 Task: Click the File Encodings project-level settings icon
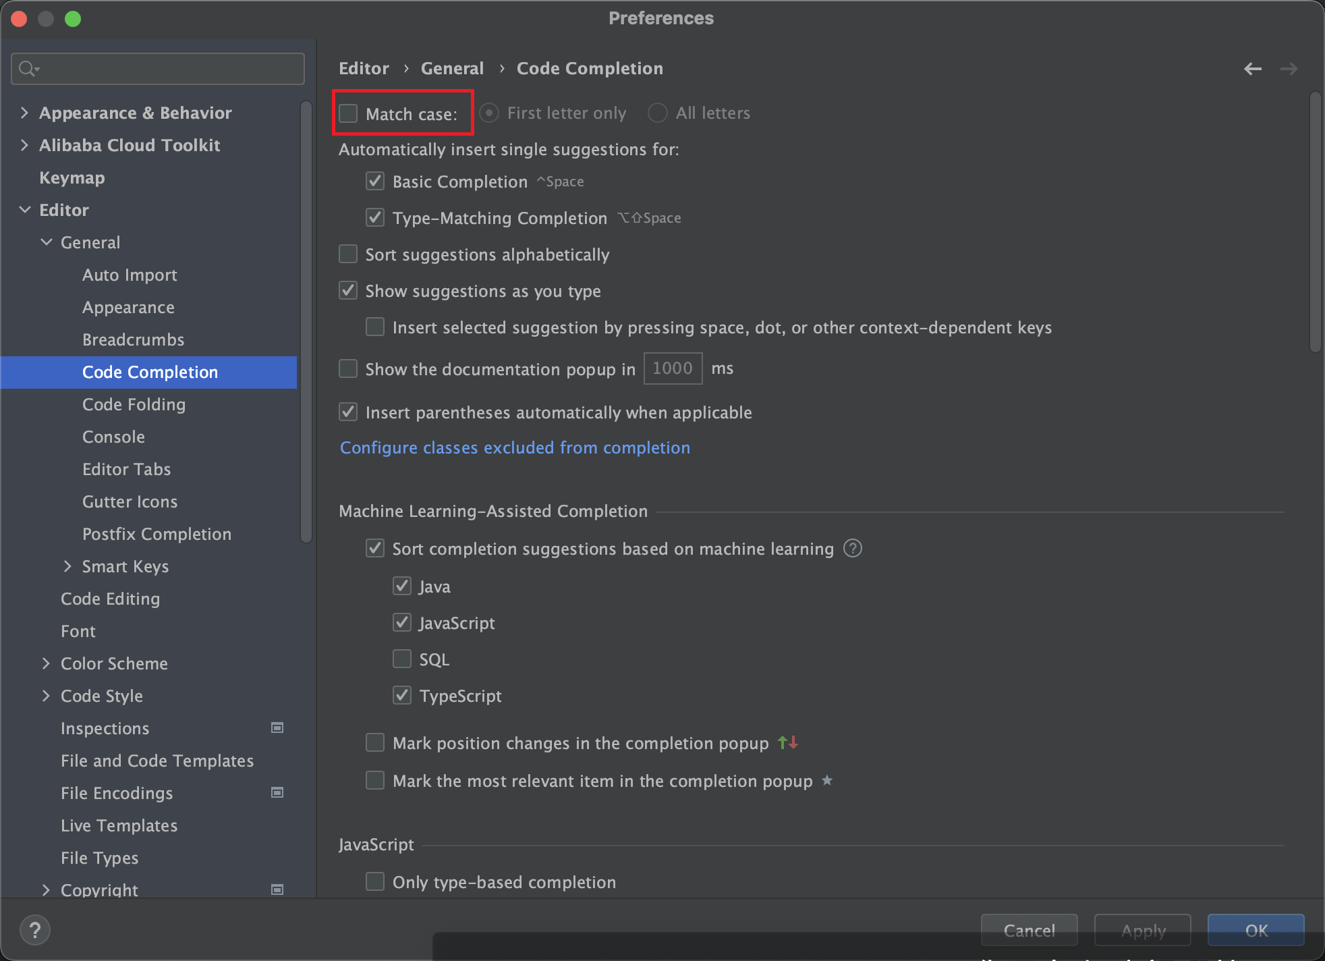tap(277, 792)
